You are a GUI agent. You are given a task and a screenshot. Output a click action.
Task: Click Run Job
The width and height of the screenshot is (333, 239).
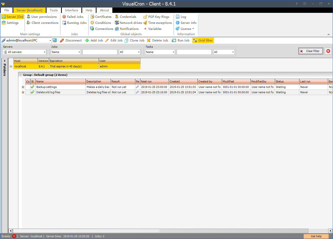[x=181, y=40]
